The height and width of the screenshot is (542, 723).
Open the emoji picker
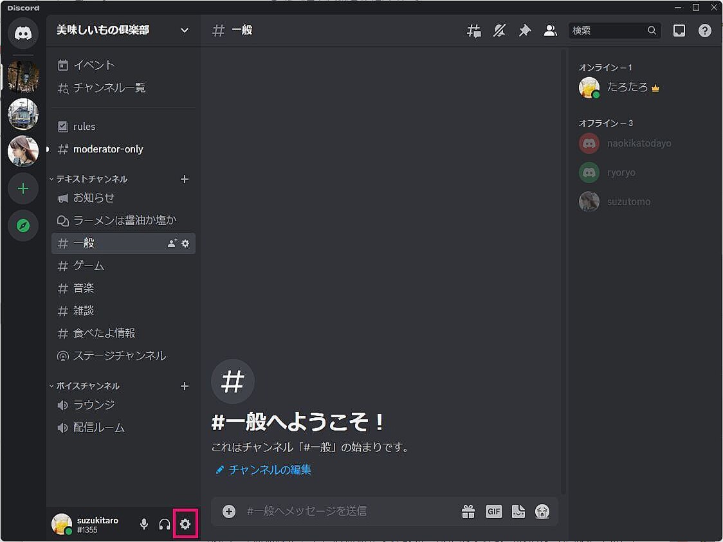click(542, 511)
